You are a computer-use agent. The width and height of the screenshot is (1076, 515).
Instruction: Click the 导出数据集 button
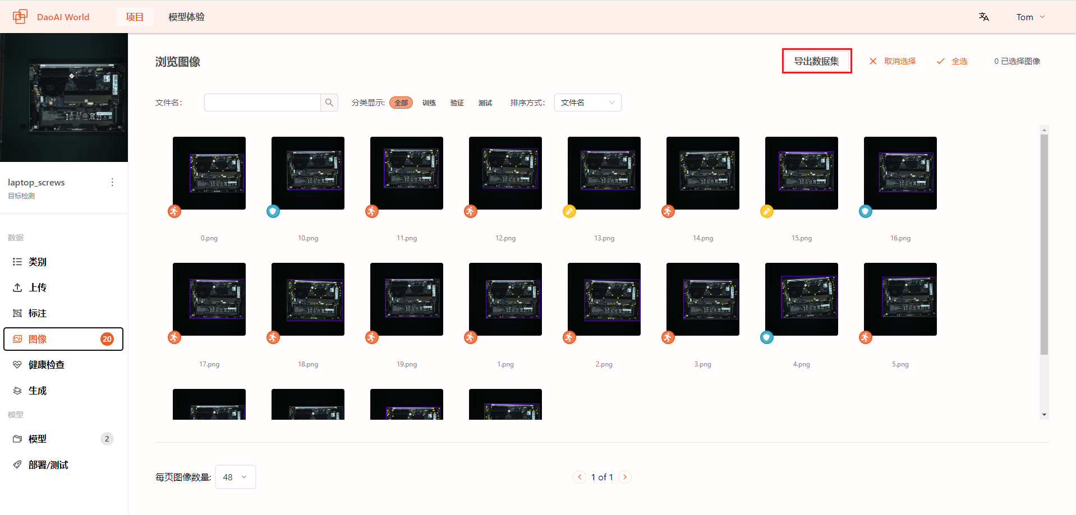(817, 61)
